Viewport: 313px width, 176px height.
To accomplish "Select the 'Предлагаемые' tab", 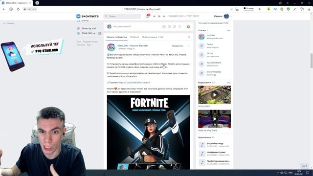I will coord(153,37).
